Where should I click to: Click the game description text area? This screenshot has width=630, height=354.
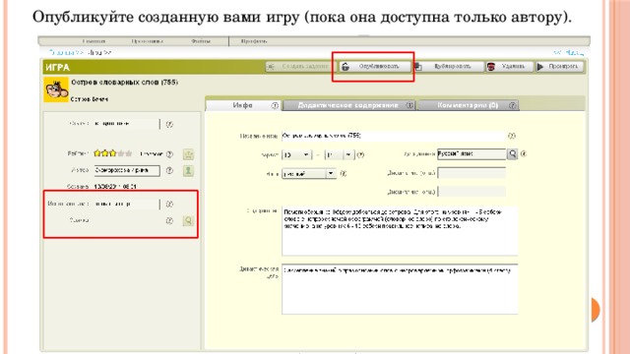401,231
